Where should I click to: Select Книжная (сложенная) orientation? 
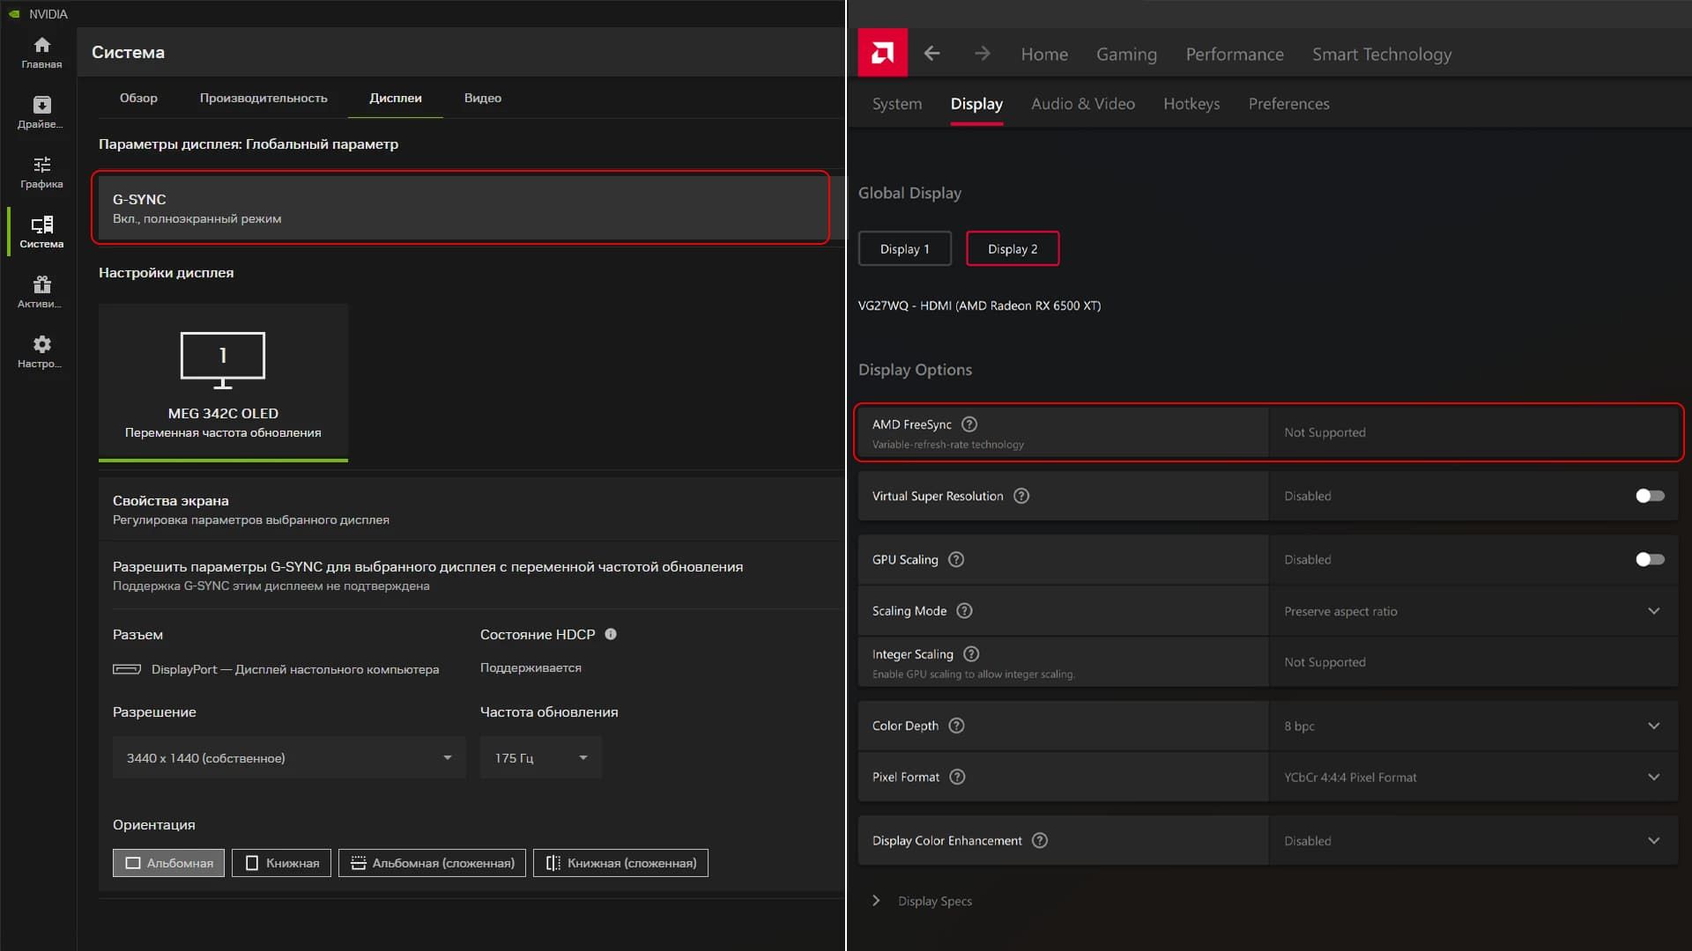(x=620, y=863)
